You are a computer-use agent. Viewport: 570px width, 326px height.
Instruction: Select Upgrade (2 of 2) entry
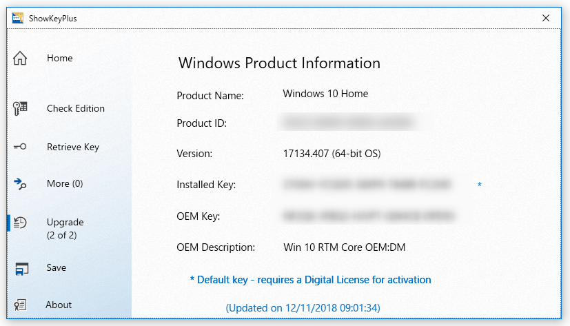[65, 229]
